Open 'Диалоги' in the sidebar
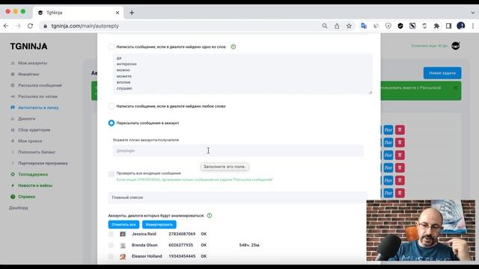This screenshot has height=269, width=479. [x=27, y=119]
